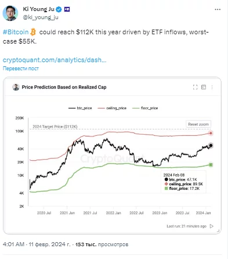Click the Перевести пост translate link
Viewport: 228px width, 259px height.
[x=21, y=69]
